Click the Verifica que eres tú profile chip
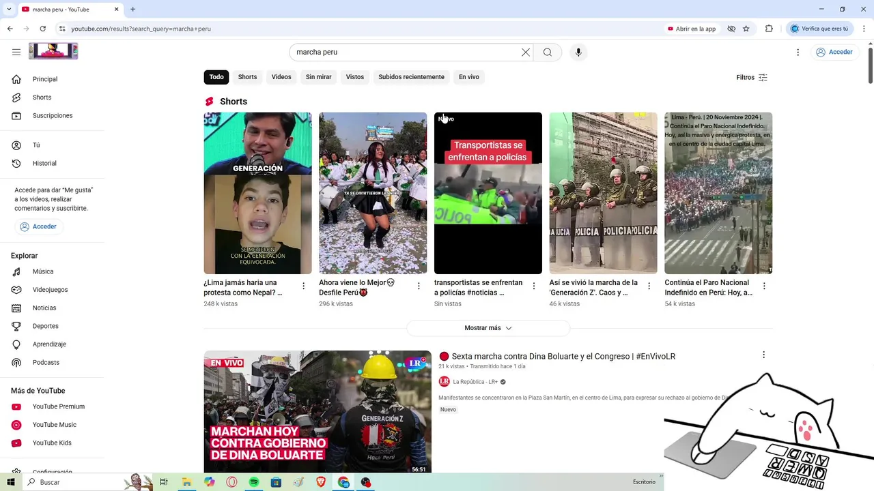Screen dimensions: 874x491 click(x=819, y=29)
